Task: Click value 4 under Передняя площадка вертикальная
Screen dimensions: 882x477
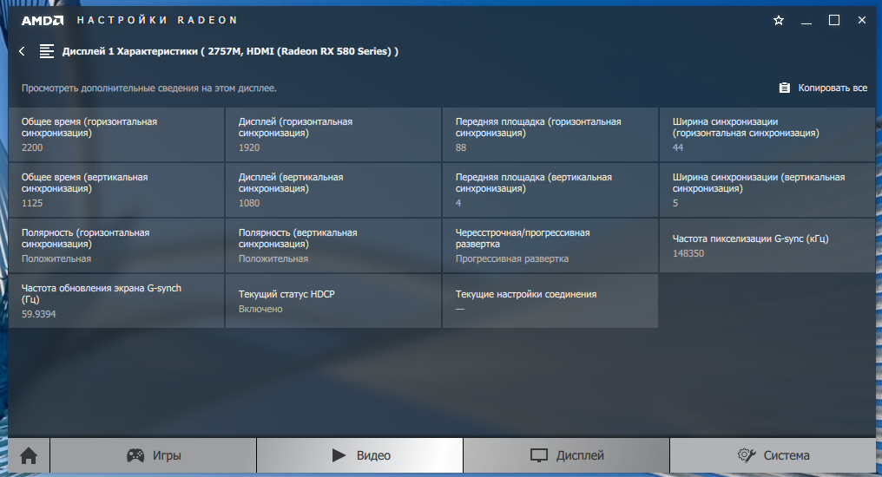Action: (458, 204)
